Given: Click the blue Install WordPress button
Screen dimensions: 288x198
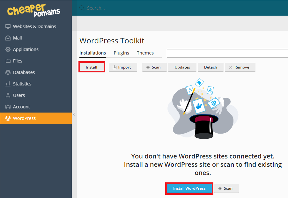Looking at the screenshot, I should click(189, 188).
